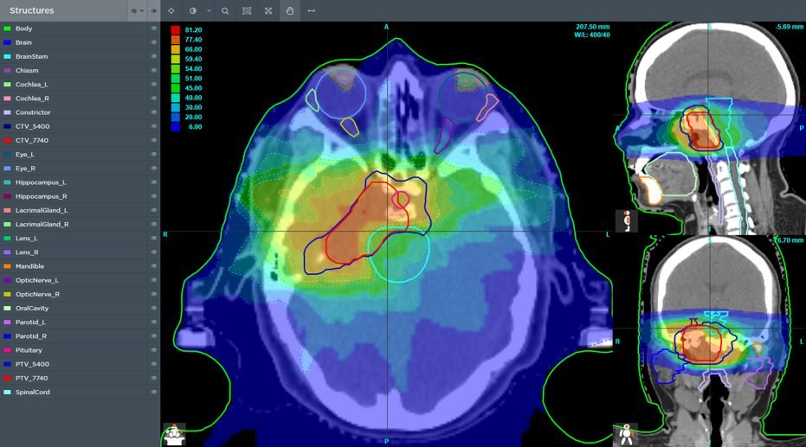Click the CTV_5400 structure label
The width and height of the screenshot is (806, 447).
(32, 126)
